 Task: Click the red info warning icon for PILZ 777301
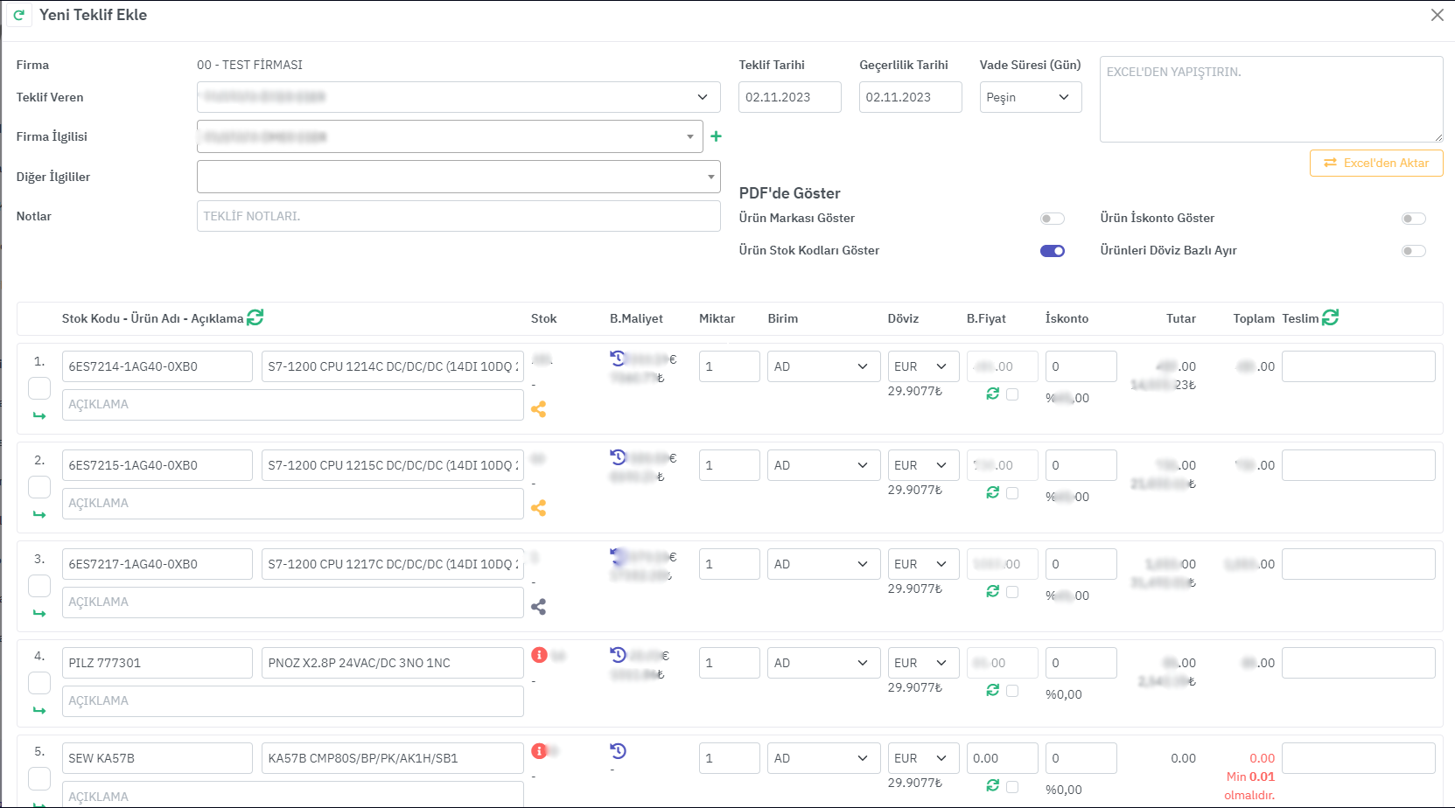(539, 655)
